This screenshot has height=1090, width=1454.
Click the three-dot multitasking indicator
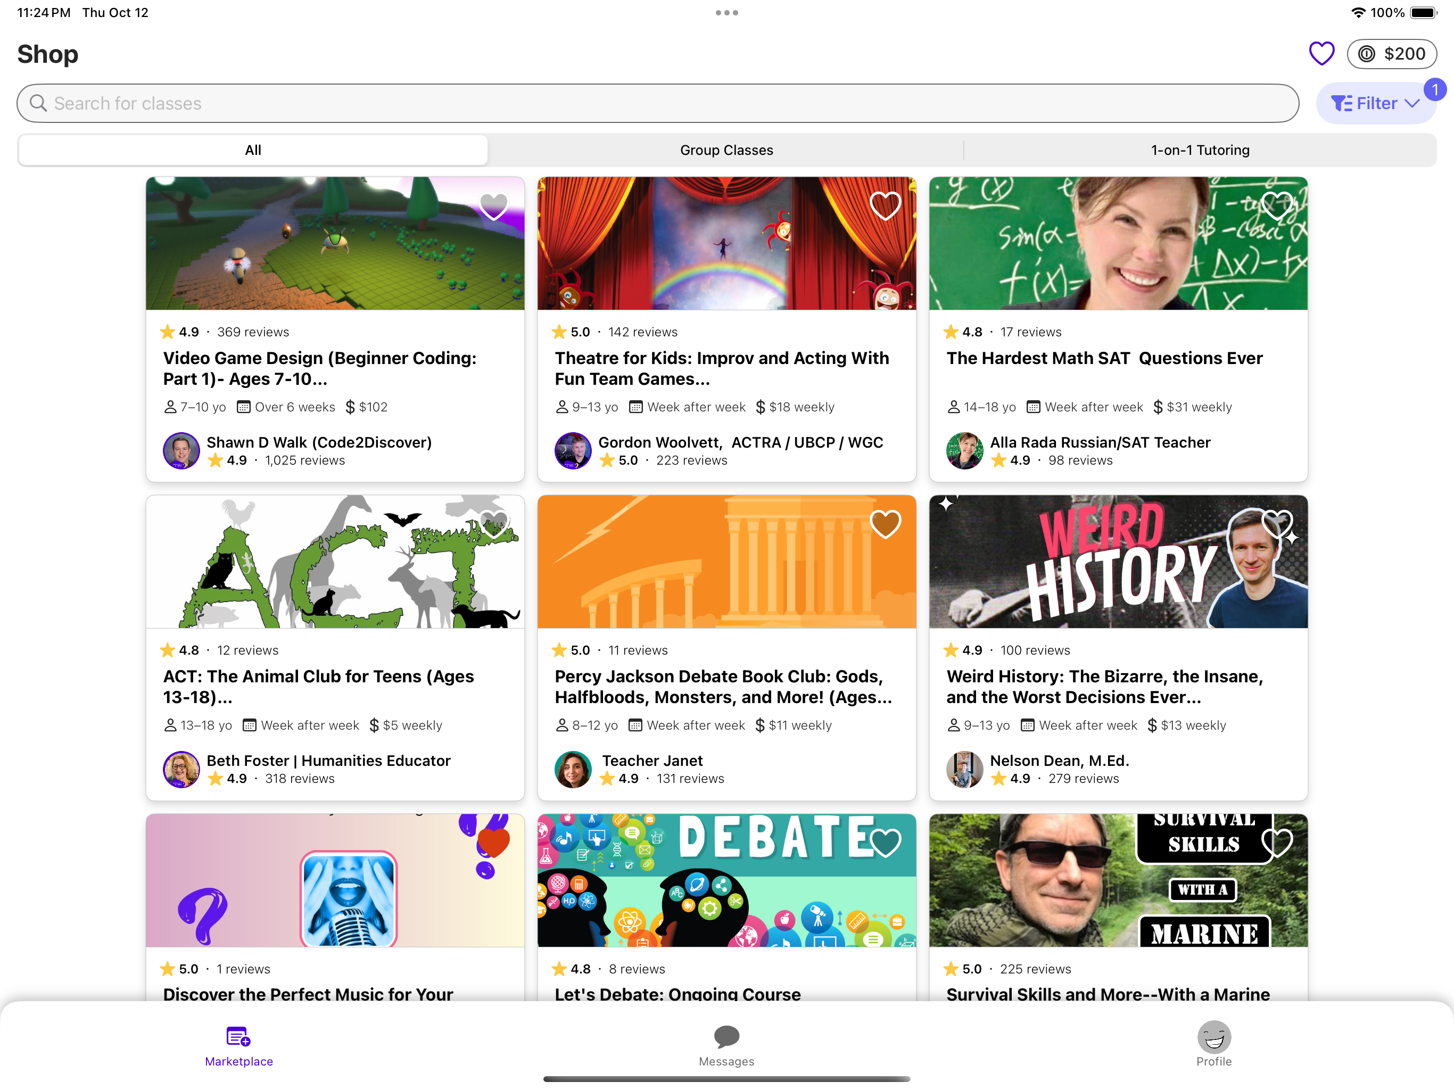point(726,12)
